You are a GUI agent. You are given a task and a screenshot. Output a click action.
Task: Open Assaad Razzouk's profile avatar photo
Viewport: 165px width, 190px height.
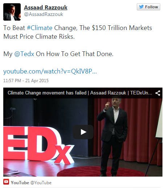12,12
